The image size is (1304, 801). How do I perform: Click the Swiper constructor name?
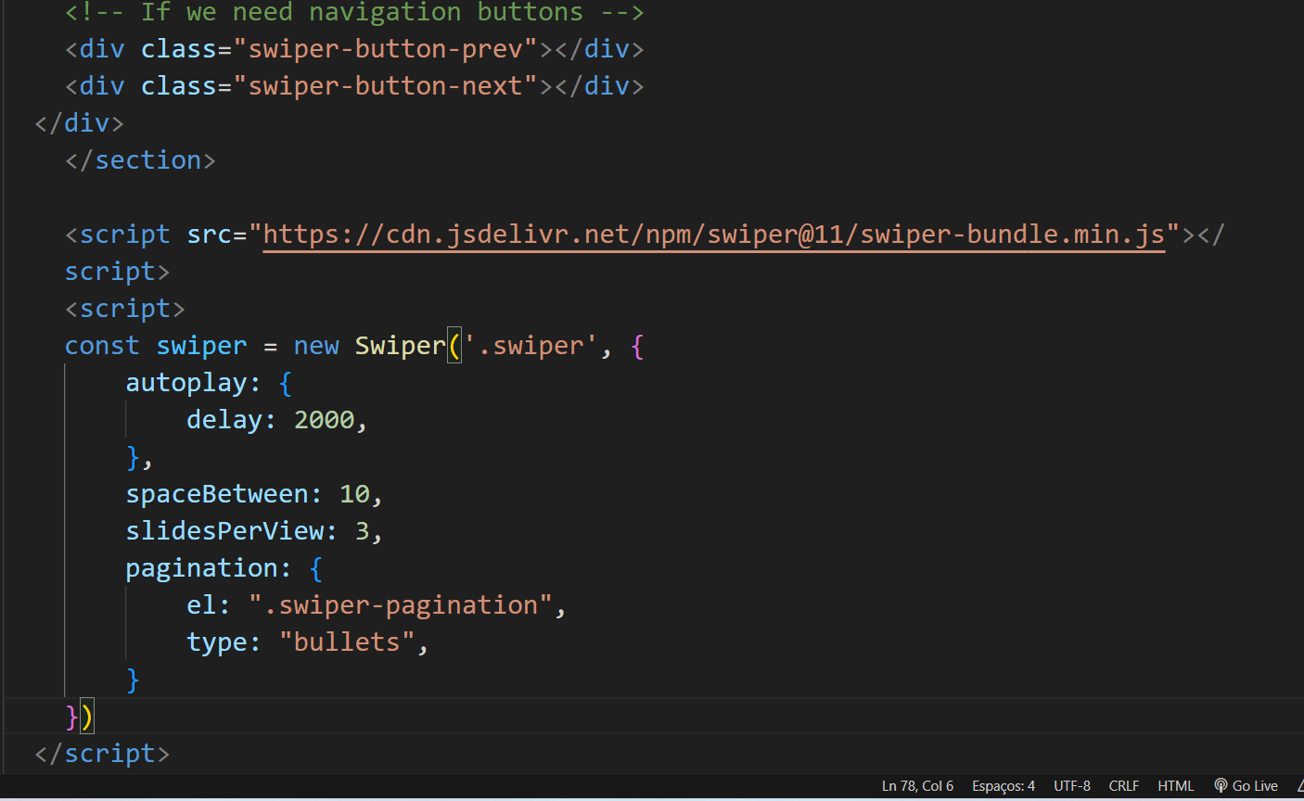coord(401,346)
